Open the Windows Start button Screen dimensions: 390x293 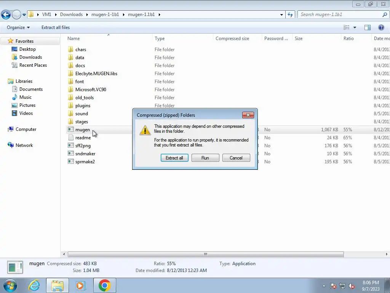point(10,285)
